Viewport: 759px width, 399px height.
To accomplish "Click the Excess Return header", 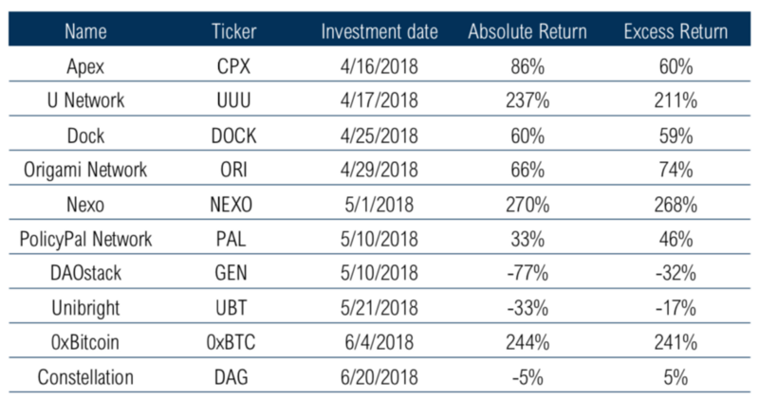I will click(x=676, y=32).
